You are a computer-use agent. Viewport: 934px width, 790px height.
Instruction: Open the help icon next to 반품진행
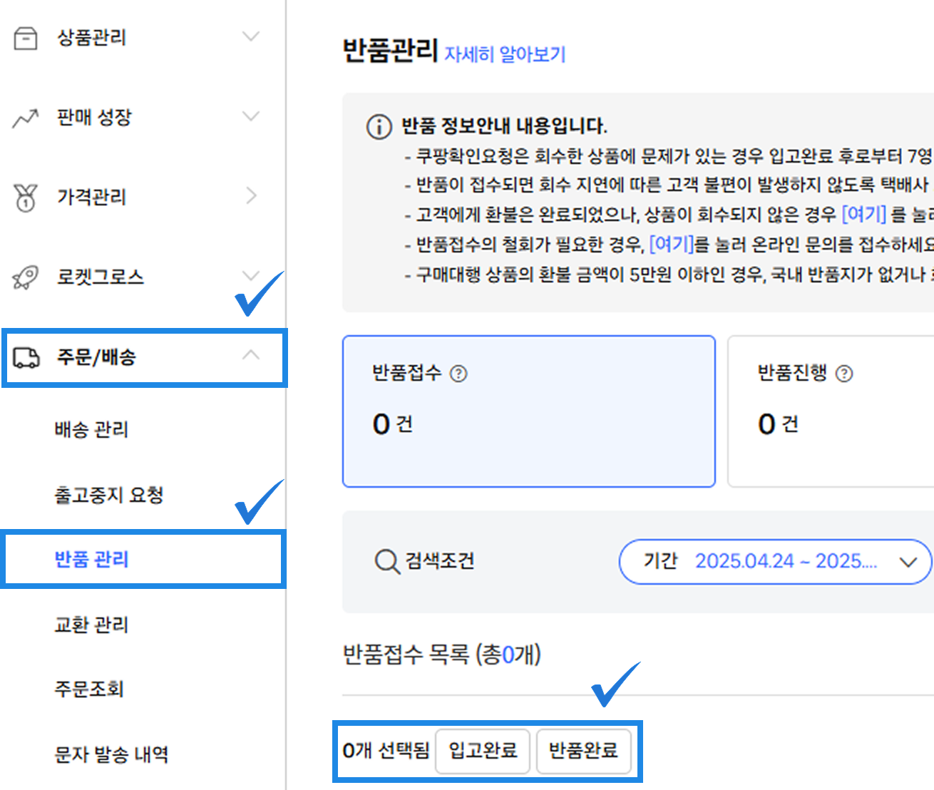[x=846, y=371]
